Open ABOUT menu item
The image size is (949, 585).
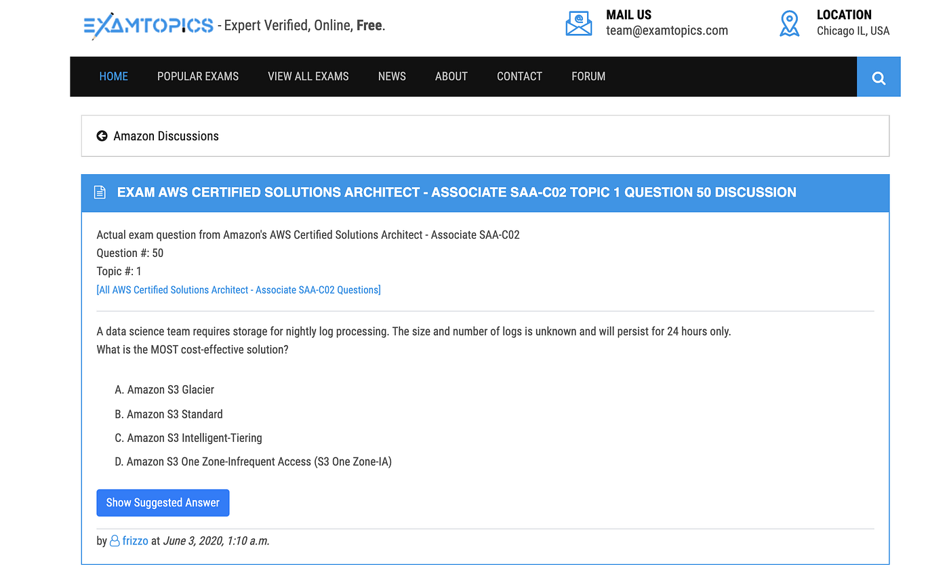click(451, 77)
